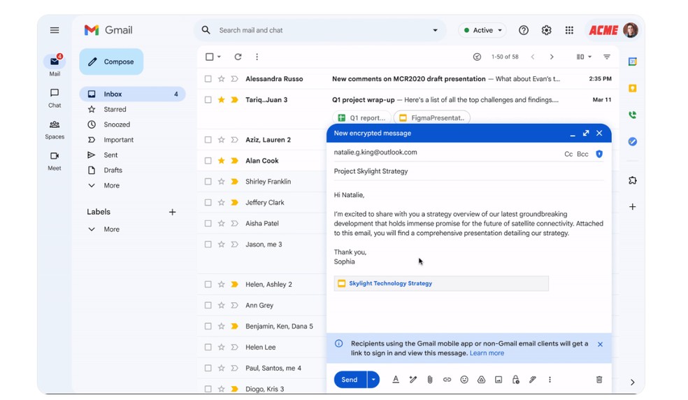Open the Starred folder

click(115, 110)
